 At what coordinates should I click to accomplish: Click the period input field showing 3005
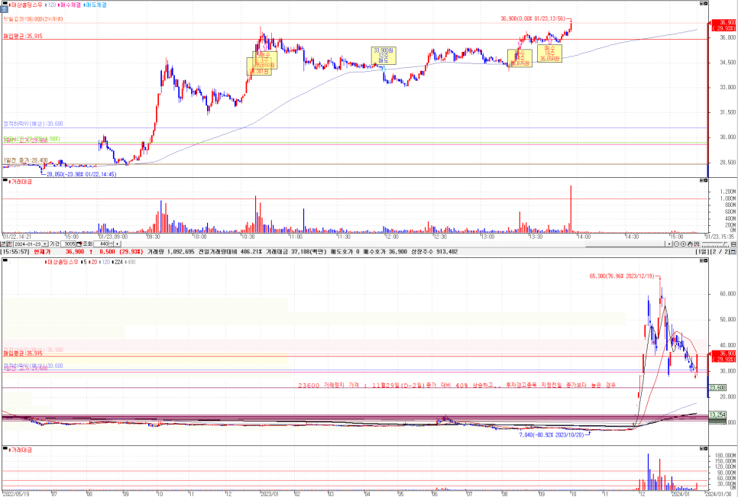point(69,244)
